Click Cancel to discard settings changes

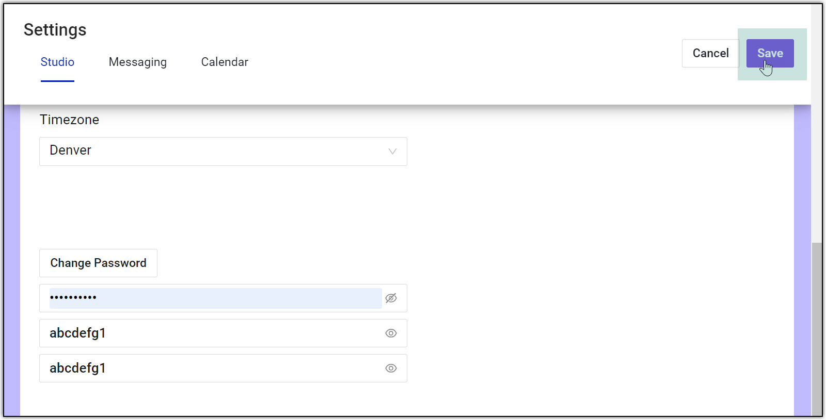coord(710,54)
